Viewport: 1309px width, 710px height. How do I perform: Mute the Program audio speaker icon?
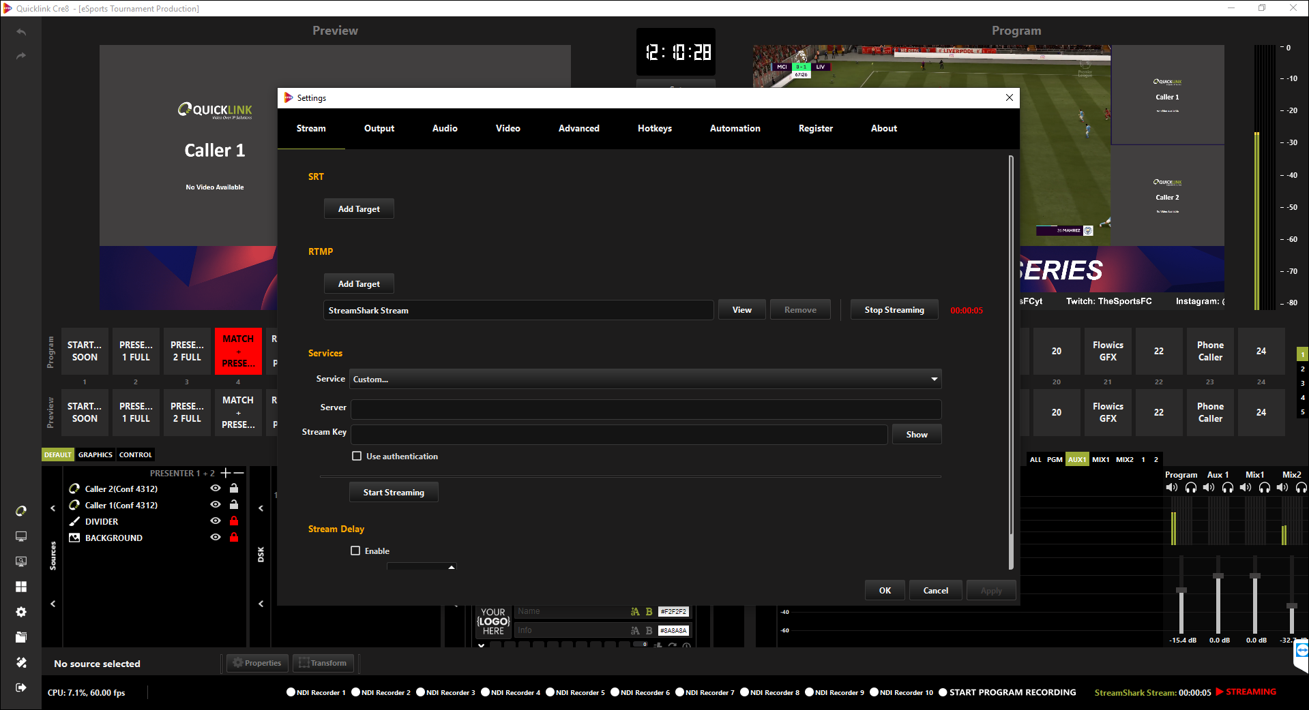[x=1172, y=488]
